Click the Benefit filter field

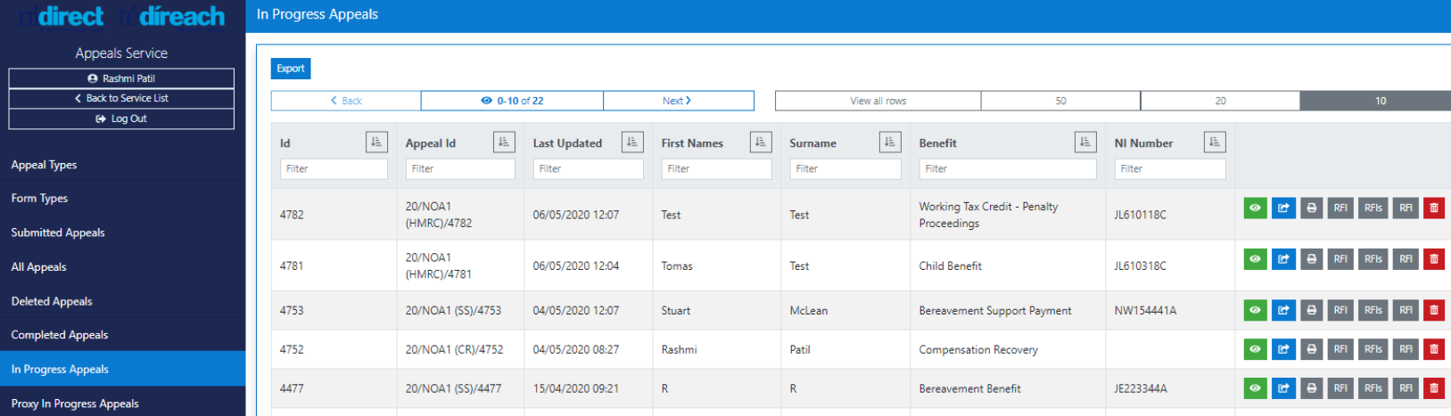[x=1008, y=168]
